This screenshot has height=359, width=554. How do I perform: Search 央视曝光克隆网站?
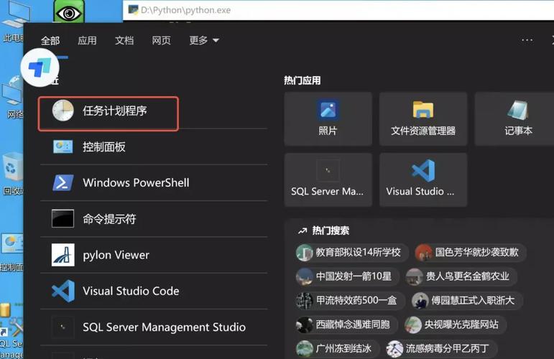(x=455, y=325)
